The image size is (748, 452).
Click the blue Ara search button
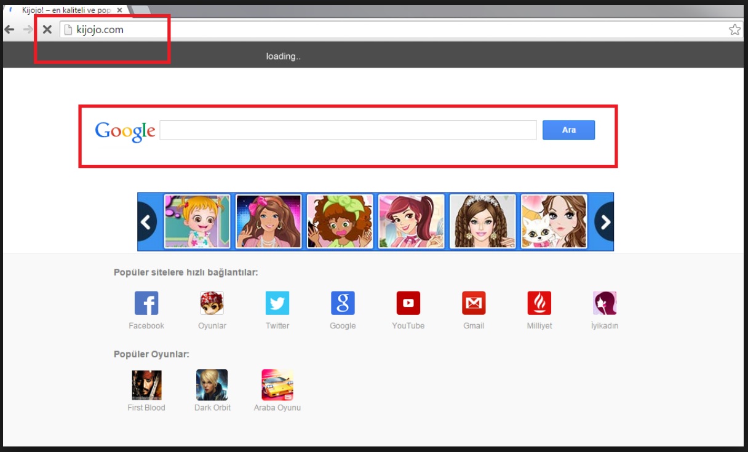[x=568, y=130]
